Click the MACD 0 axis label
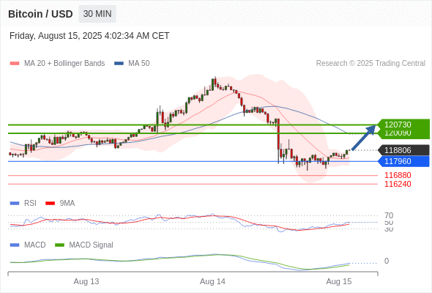432x293 pixels. click(387, 261)
